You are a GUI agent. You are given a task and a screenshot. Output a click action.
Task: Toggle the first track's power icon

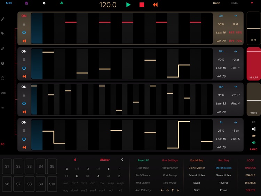pyautogui.click(x=24, y=32)
